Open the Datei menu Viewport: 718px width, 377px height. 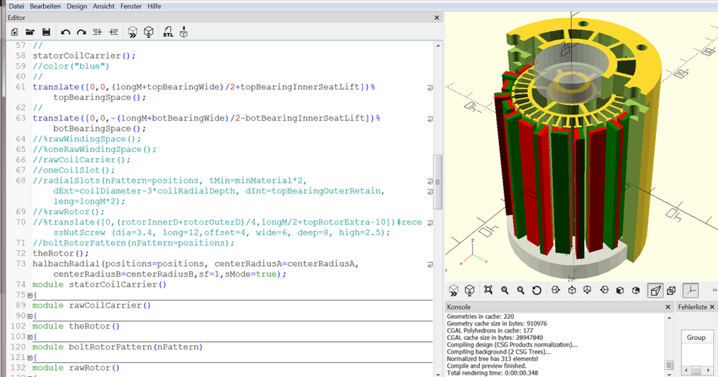coord(17,6)
